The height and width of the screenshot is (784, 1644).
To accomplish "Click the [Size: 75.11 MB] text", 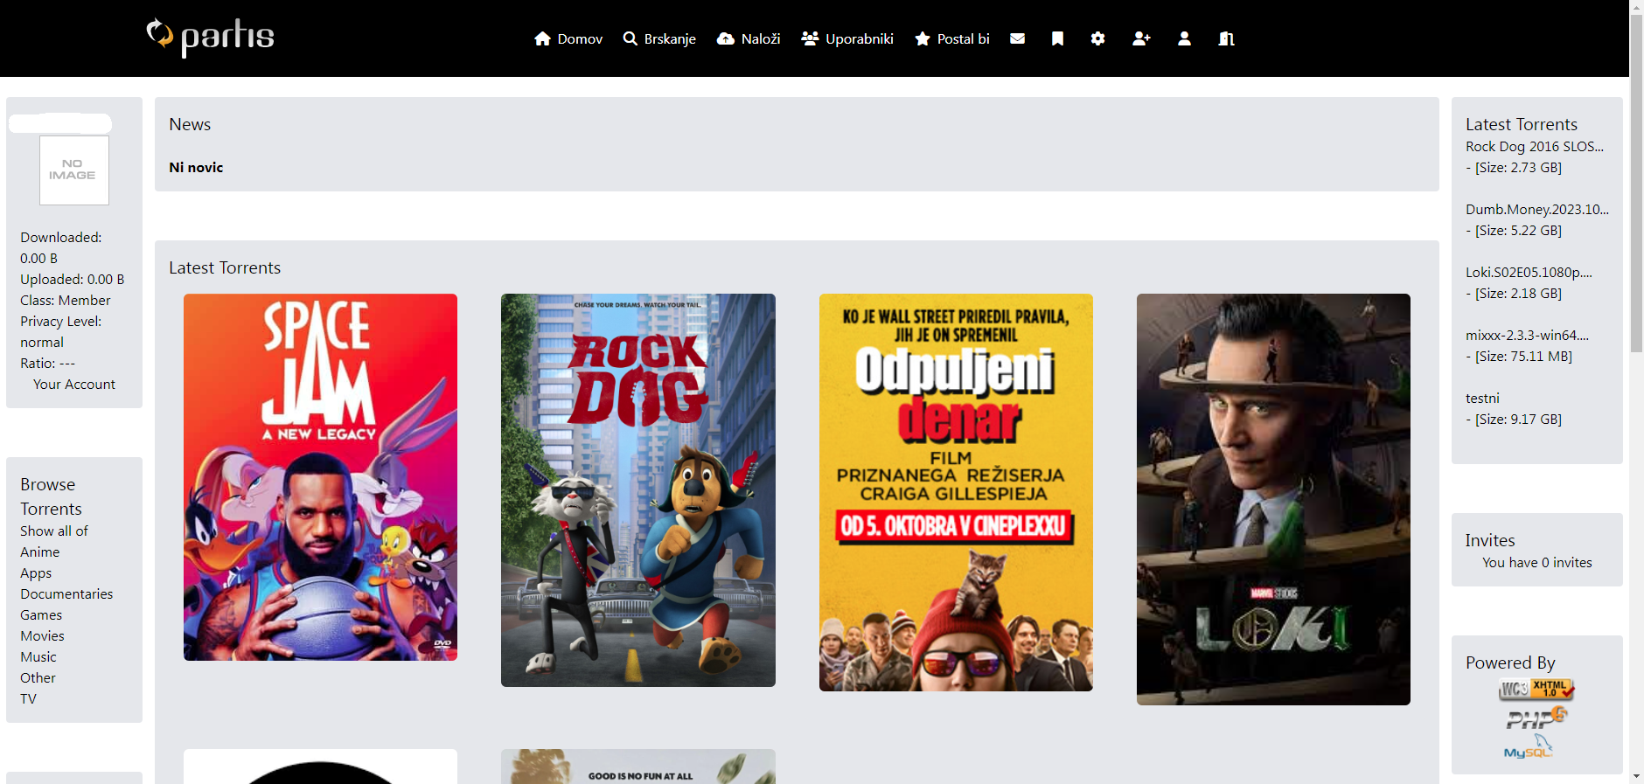I will [1523, 356].
